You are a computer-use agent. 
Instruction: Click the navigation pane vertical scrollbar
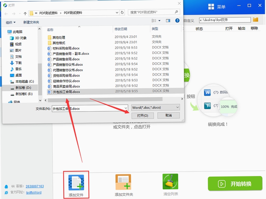pos(40,79)
